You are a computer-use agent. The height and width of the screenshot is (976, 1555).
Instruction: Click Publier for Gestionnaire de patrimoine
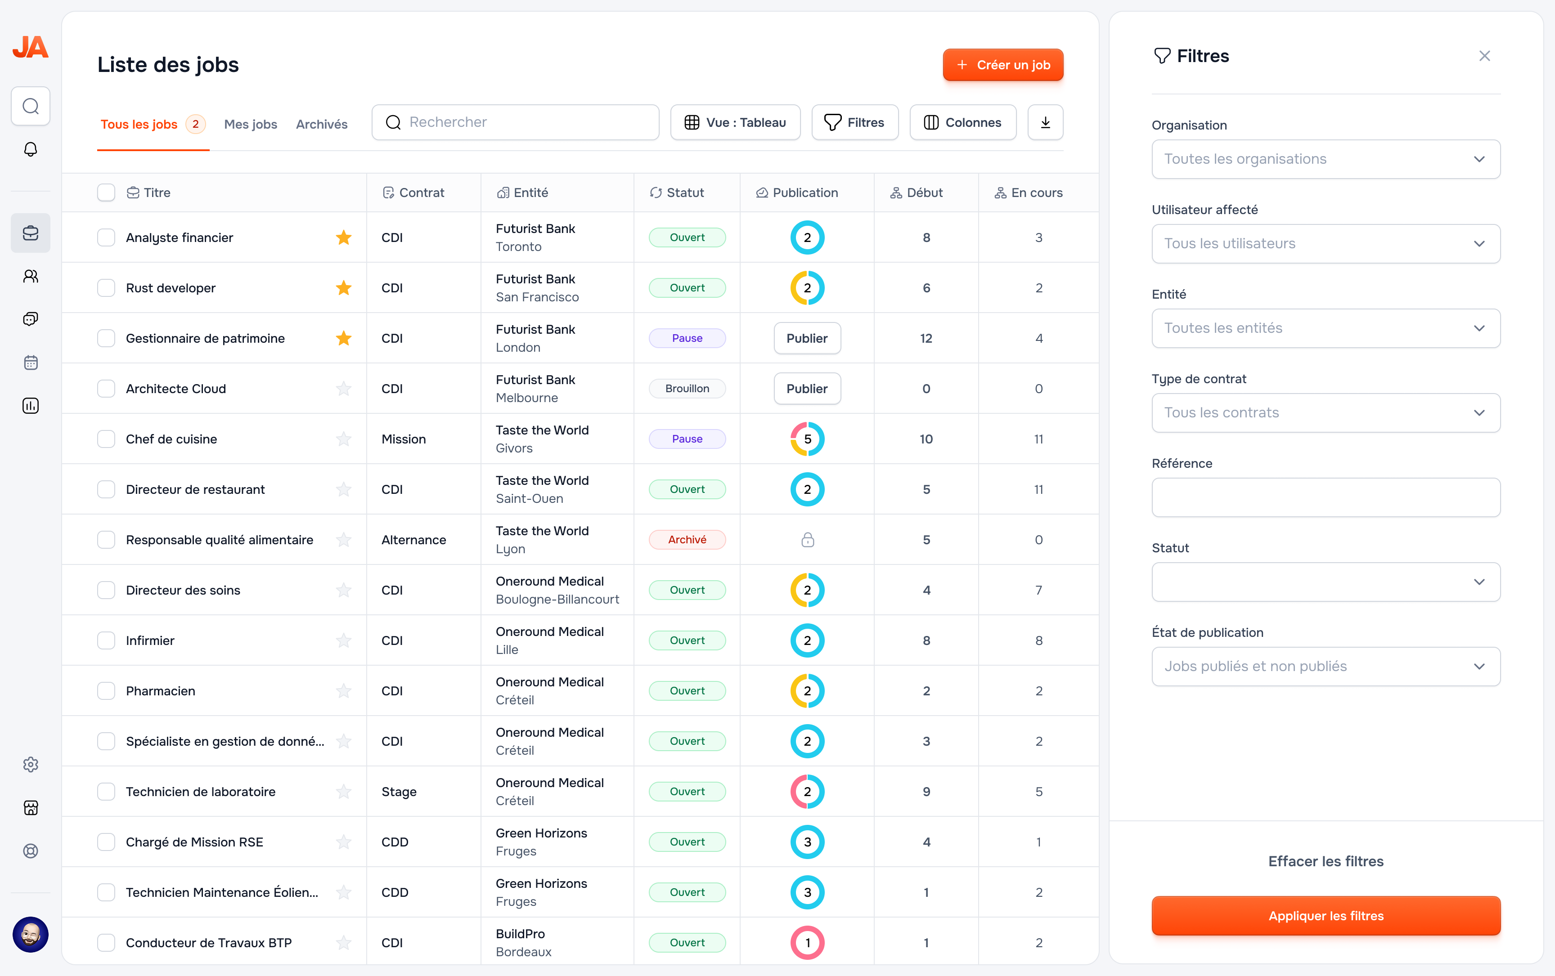(807, 338)
